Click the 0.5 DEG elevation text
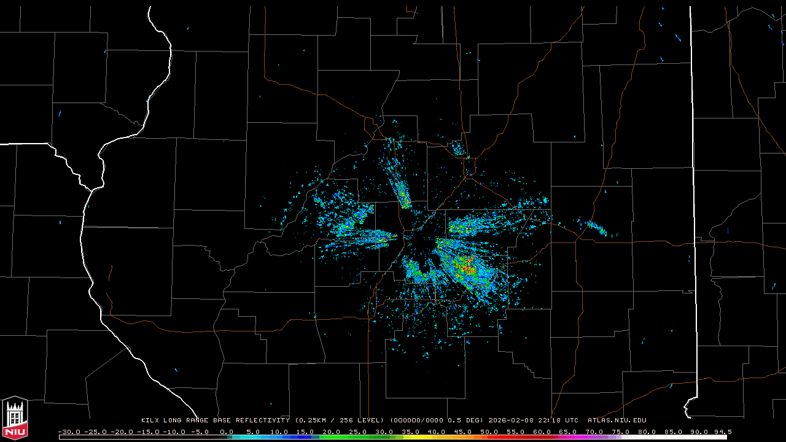Viewport: 786px width, 442px height. pyautogui.click(x=465, y=421)
